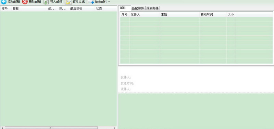The height and width of the screenshot is (129, 274).
Task: Click the 发送时间: label in preview pane
Action: (127, 83)
